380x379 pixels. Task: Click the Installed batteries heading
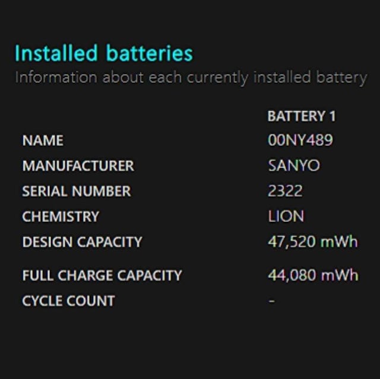104,53
